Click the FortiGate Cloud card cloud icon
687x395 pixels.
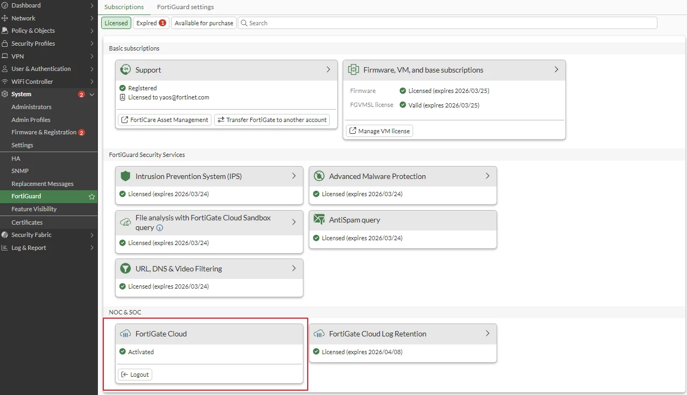pos(125,334)
